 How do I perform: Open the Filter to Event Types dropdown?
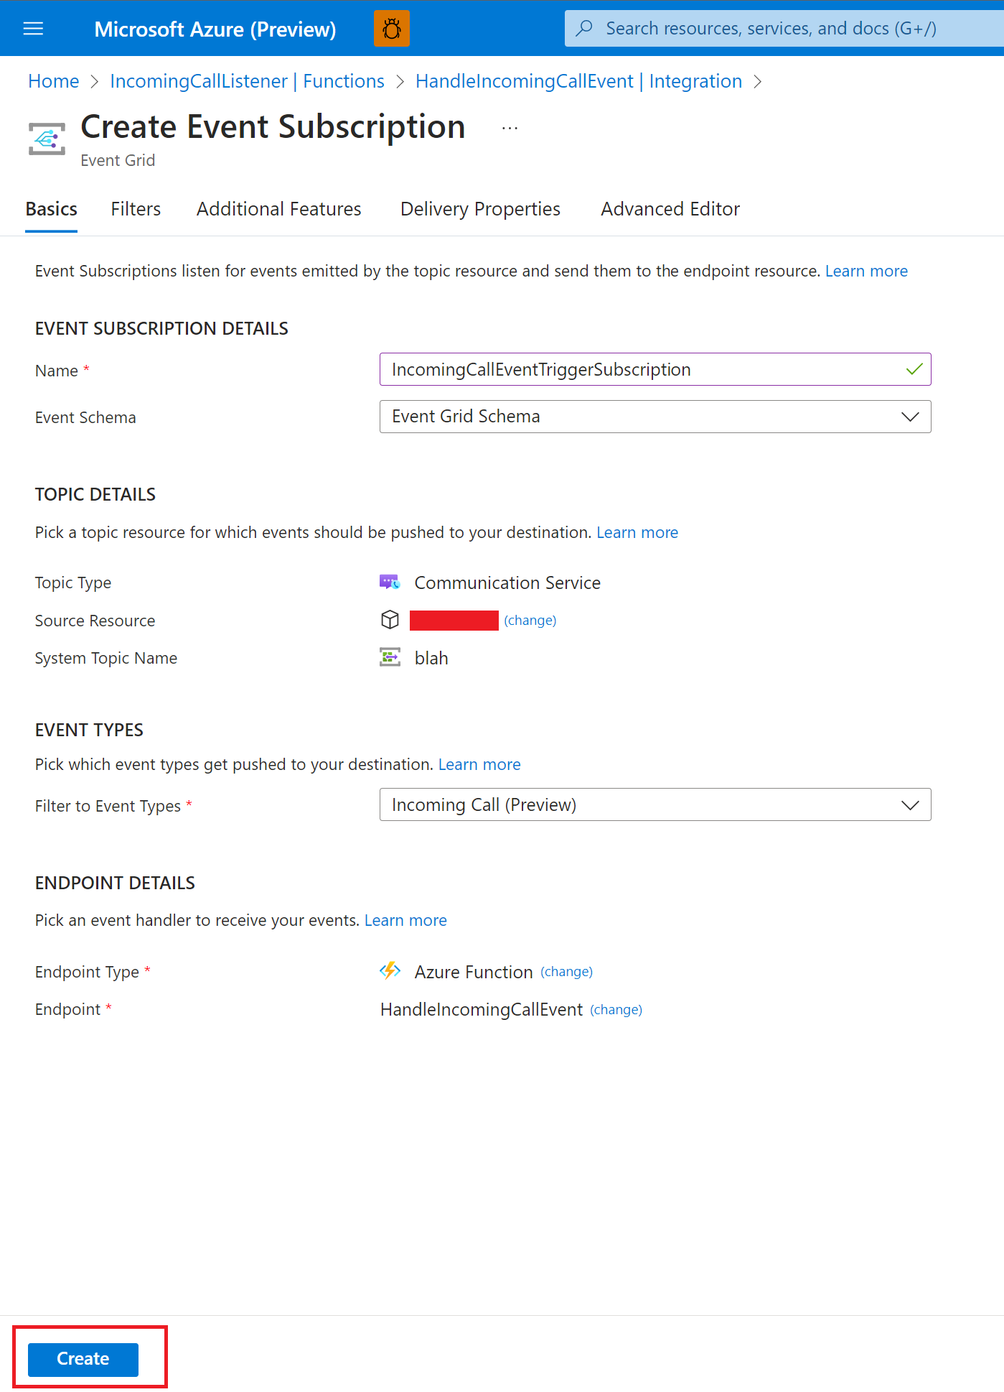(x=655, y=804)
